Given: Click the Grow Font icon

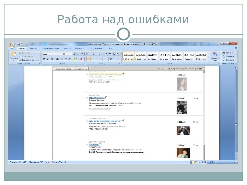Looking at the screenshot, I should click(74, 54).
